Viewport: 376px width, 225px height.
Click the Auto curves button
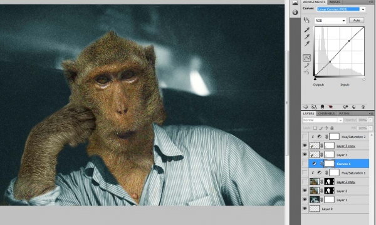pos(357,21)
